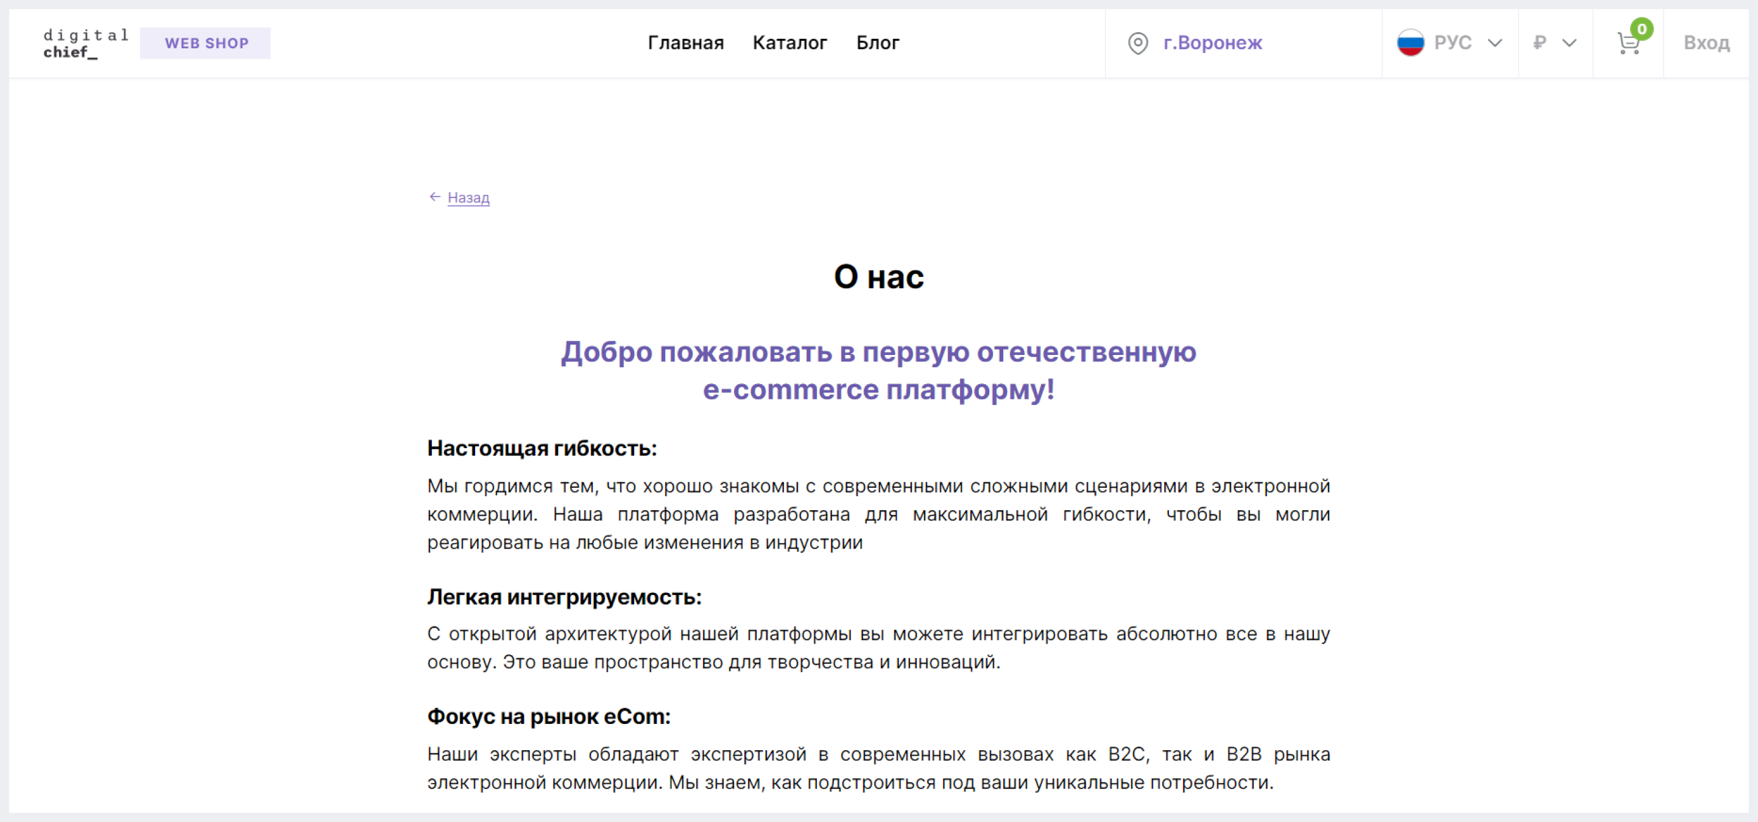1758x822 pixels.
Task: Follow the Назад link
Action: (468, 198)
